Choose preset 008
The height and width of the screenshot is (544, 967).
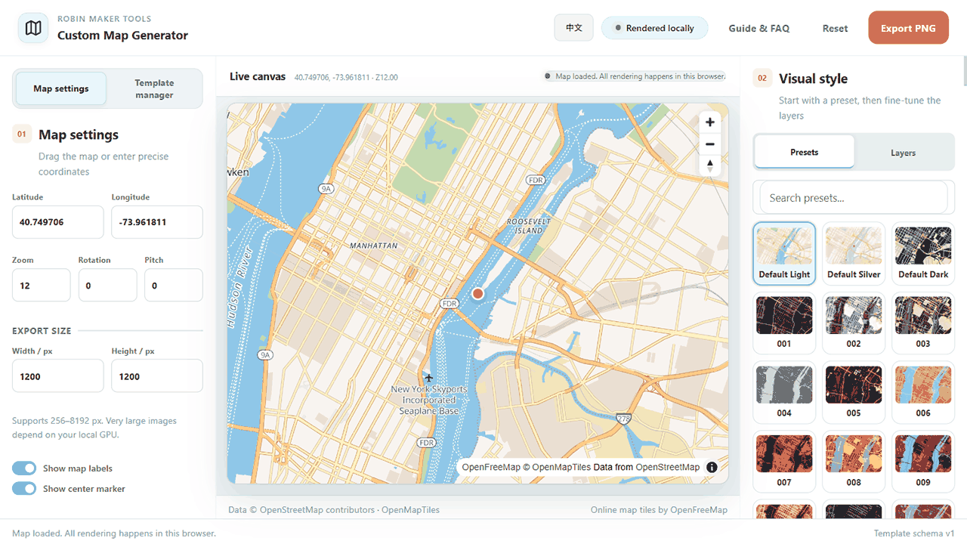tap(854, 462)
